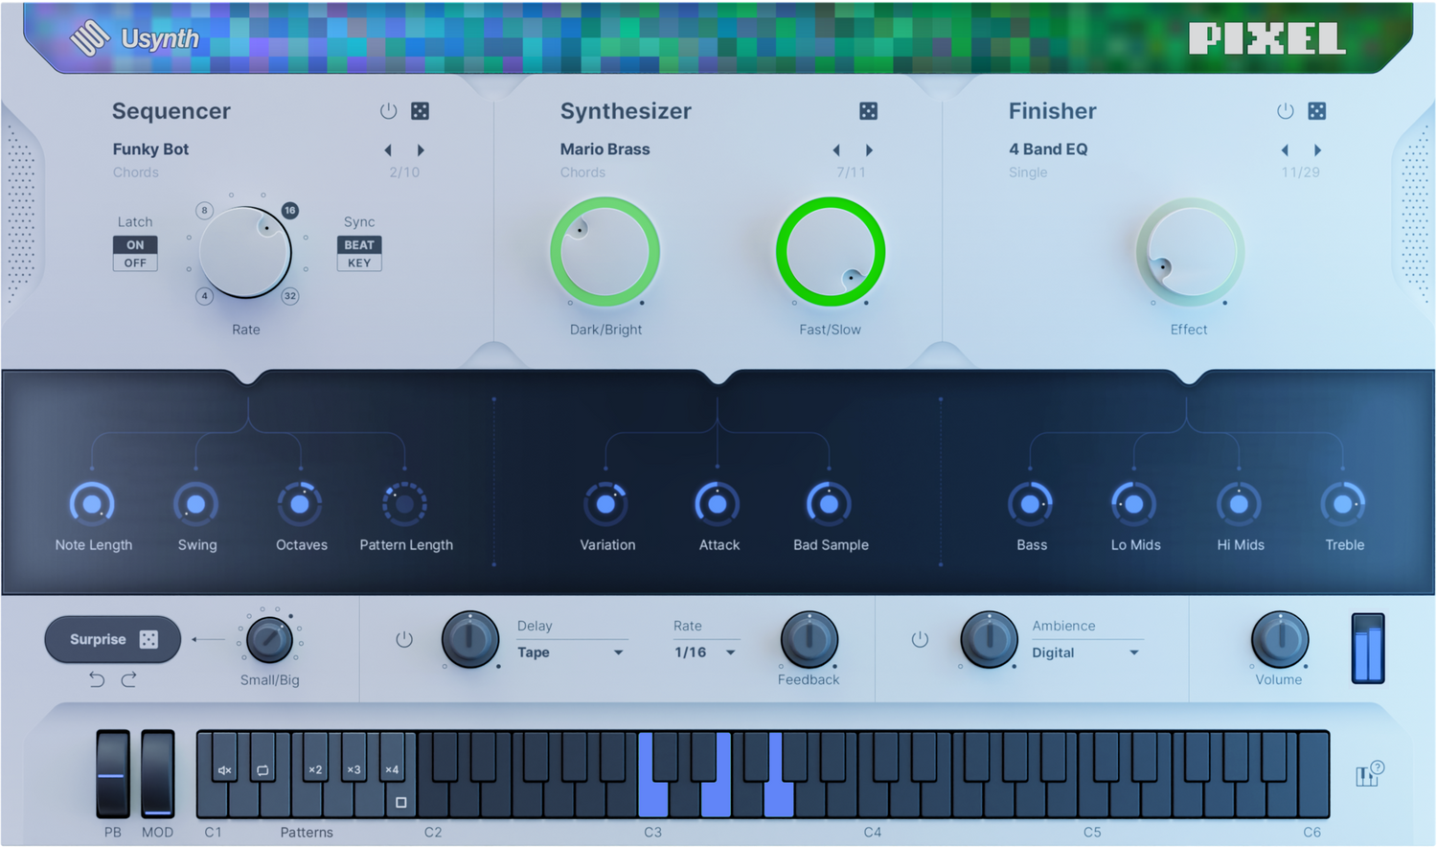The width and height of the screenshot is (1437, 847).
Task: Click the undo arrow under Surprise
Action: (95, 679)
